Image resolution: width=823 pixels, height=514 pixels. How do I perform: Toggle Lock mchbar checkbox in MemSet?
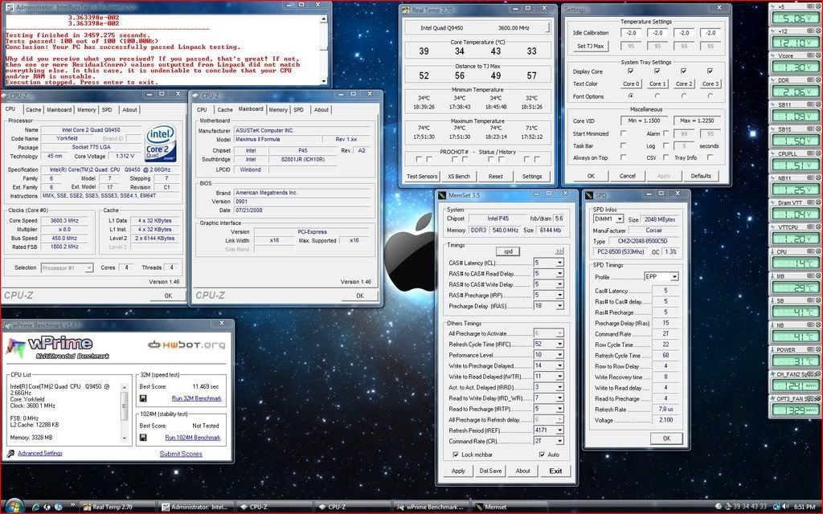455,455
